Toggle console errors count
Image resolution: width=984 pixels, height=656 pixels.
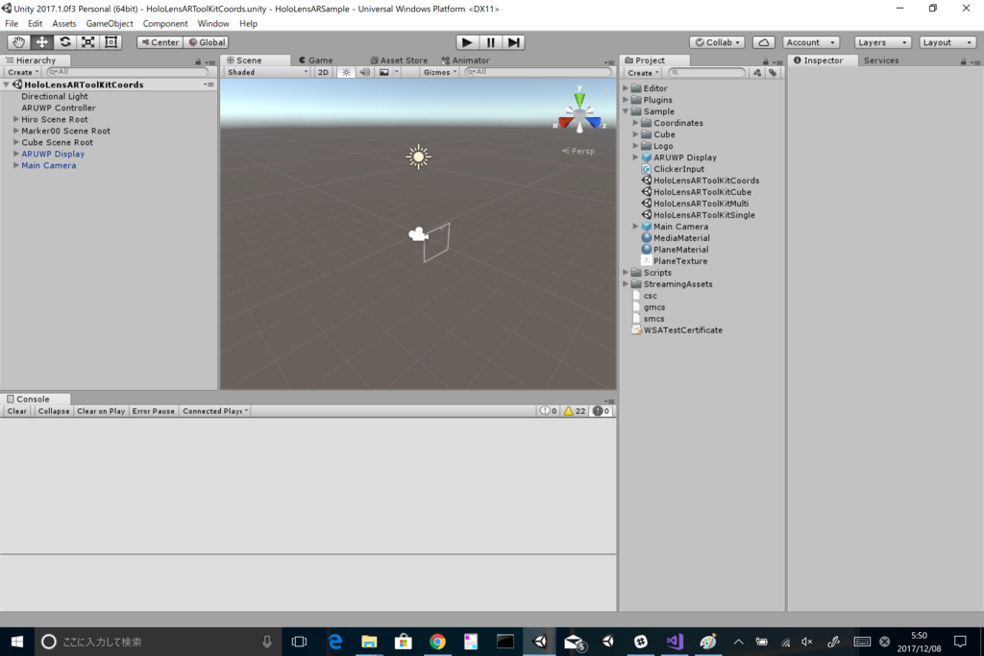click(x=602, y=411)
